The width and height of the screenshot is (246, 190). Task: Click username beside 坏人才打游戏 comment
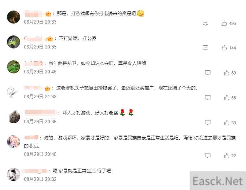point(40,112)
